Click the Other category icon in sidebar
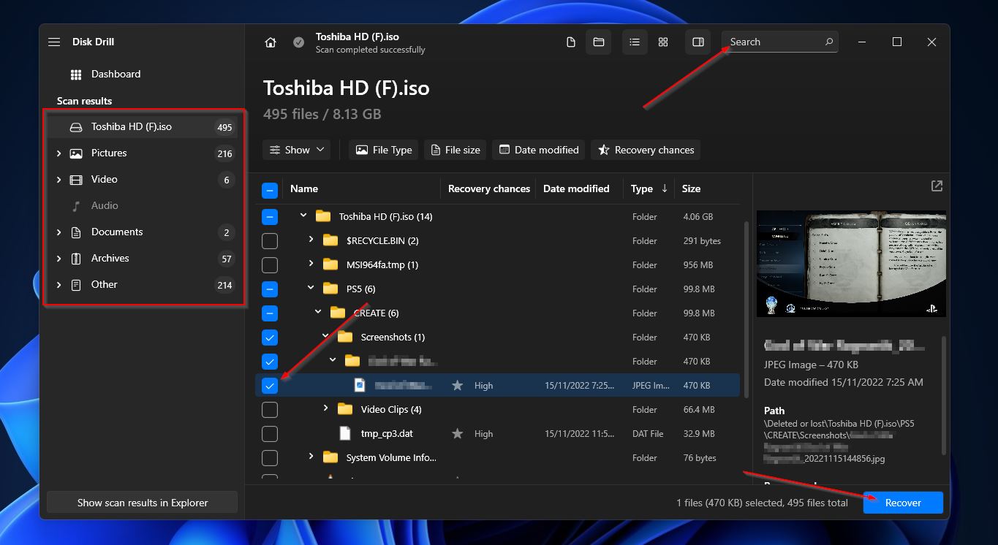Screen dimensions: 998x545 76,285
